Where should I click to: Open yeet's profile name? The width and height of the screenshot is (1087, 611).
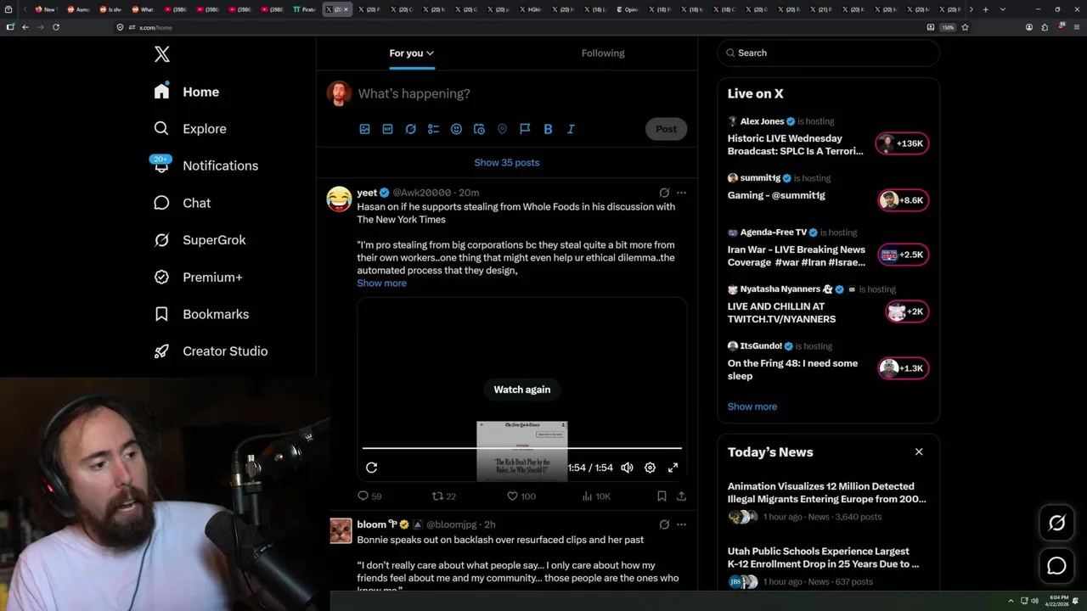tap(367, 193)
